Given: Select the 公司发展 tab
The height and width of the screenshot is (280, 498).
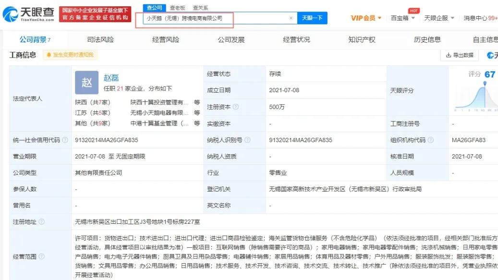Looking at the screenshot, I should (231, 40).
